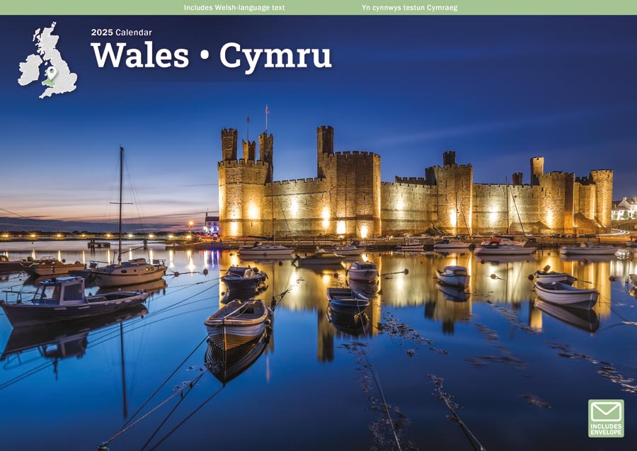
Task: Click the Ireland shape on the map
Action: (x=30, y=67)
